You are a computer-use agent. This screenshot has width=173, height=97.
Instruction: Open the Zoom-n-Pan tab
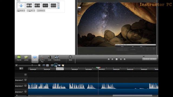(42, 59)
